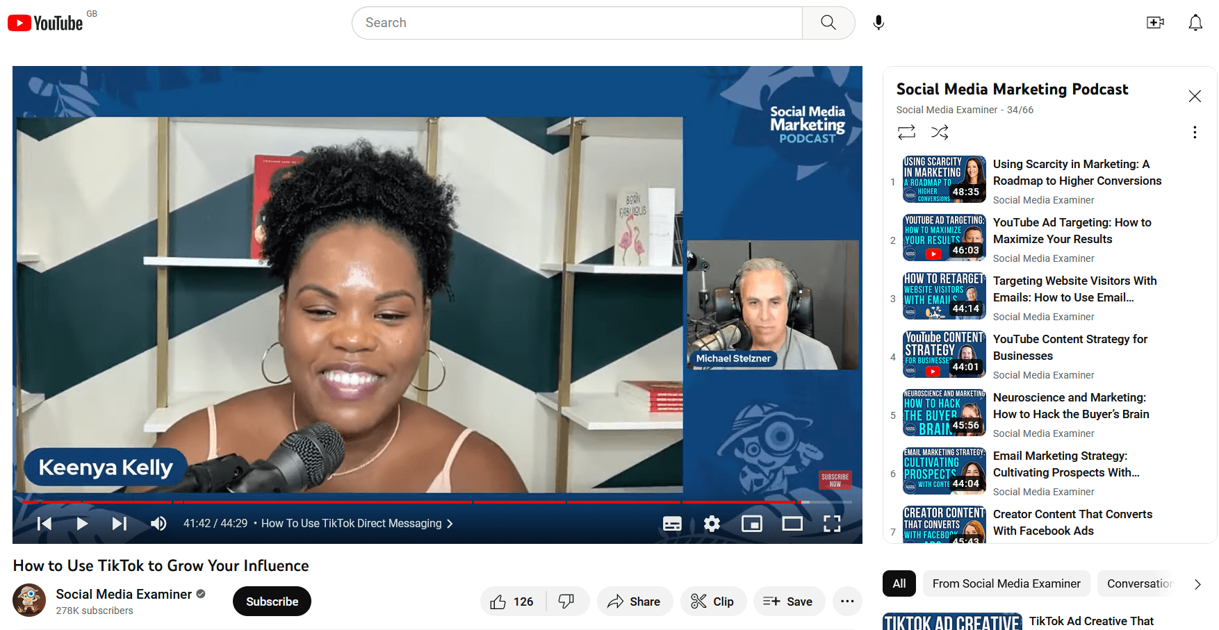This screenshot has width=1219, height=630.
Task: Click the YouTube Content Strategy thumbnail
Action: click(944, 354)
